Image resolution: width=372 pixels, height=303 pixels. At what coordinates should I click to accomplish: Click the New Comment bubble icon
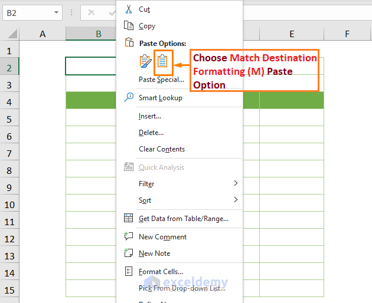128,236
